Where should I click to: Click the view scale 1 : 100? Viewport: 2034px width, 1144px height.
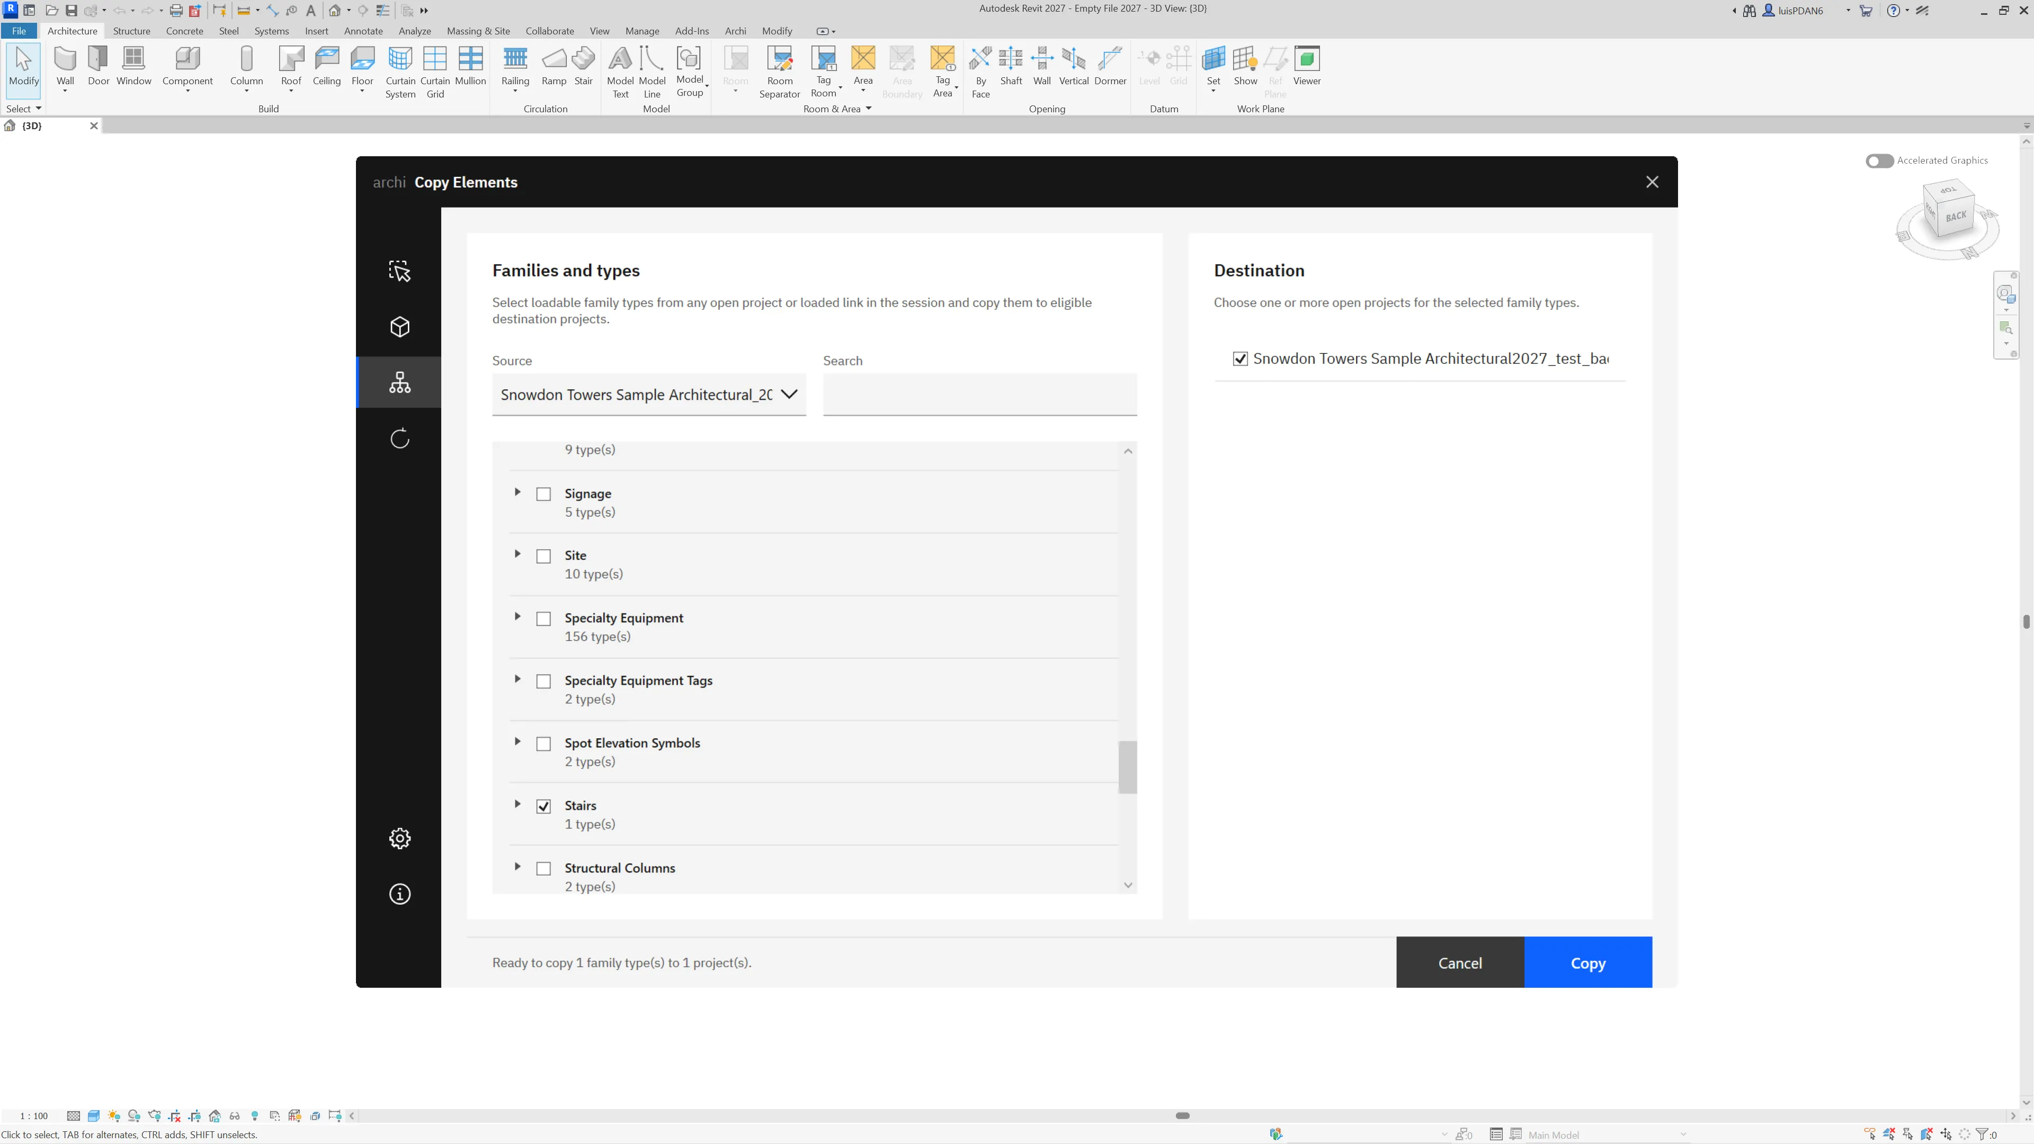34,1115
